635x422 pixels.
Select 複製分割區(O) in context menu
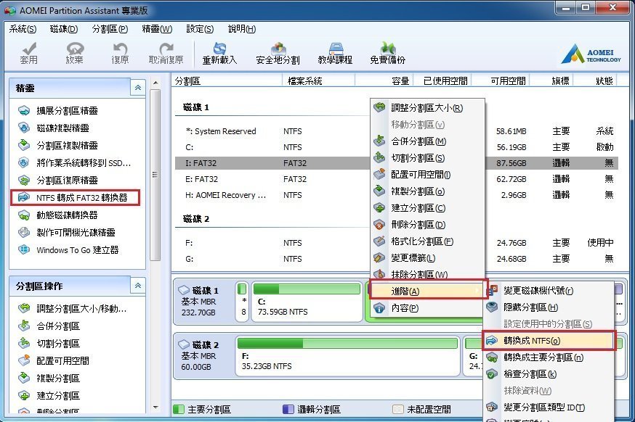(428, 191)
